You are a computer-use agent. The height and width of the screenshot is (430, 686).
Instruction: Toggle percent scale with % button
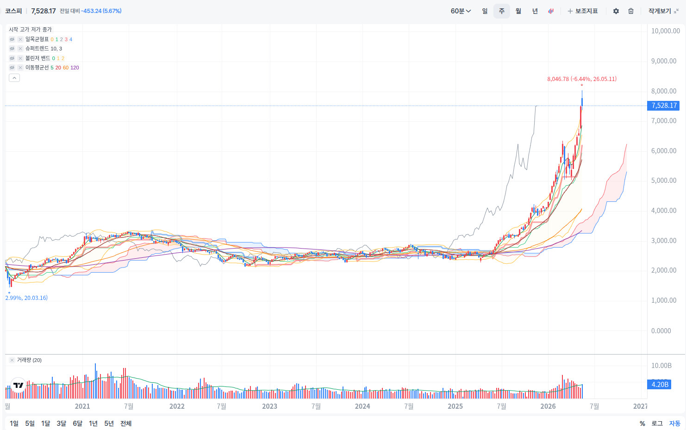(x=642, y=424)
